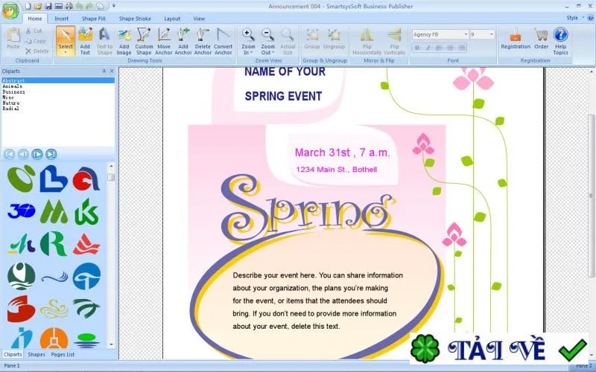Open Help Topics
Viewport: 596px width, 372px height.
tap(560, 41)
